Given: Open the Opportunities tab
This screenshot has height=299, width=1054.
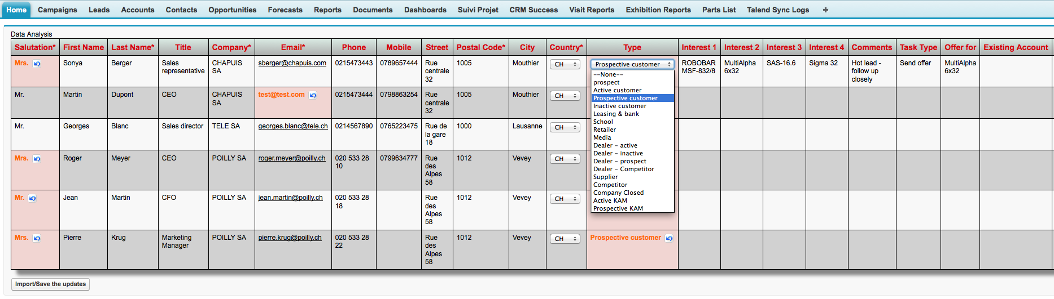Looking at the screenshot, I should 233,10.
